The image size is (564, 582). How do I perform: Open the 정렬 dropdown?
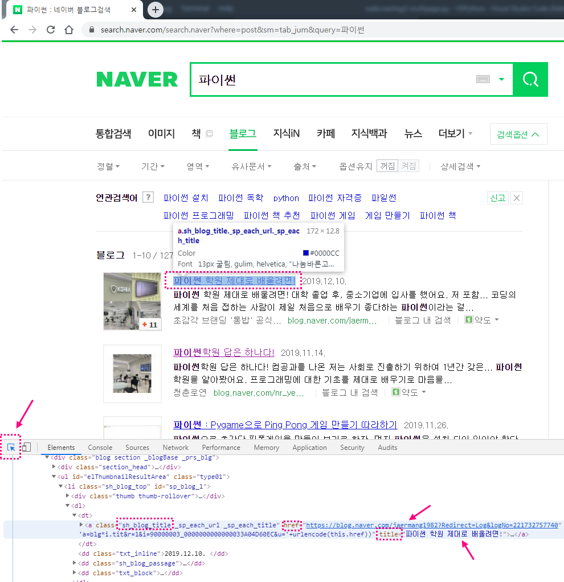point(108,167)
